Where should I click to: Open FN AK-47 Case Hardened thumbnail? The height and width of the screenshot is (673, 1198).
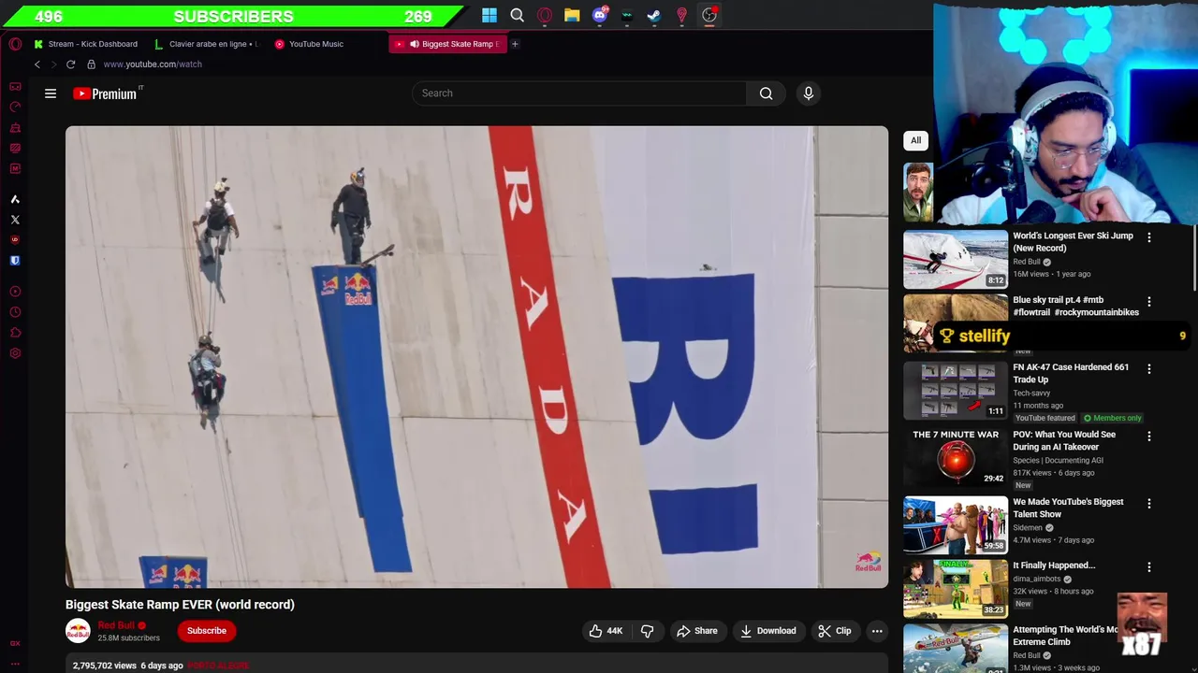coord(956,391)
